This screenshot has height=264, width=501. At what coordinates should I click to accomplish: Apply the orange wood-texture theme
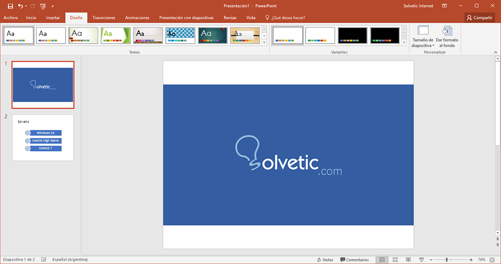point(245,35)
